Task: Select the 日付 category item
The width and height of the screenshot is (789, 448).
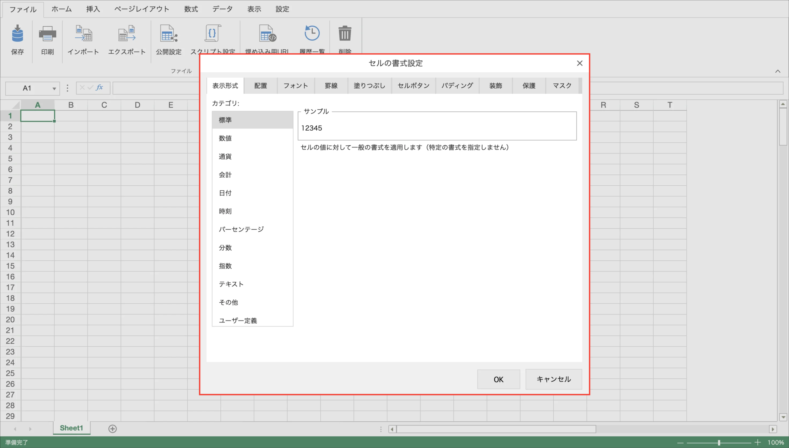Action: coord(225,193)
